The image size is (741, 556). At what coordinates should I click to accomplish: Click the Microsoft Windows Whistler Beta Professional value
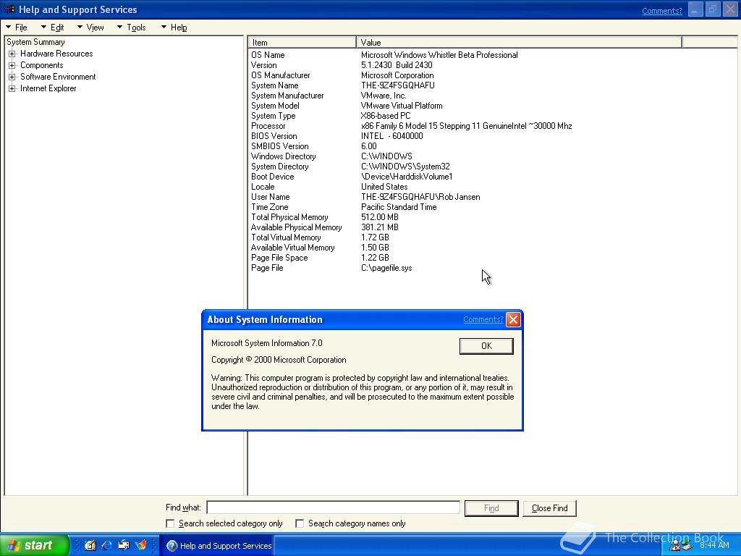[439, 55]
